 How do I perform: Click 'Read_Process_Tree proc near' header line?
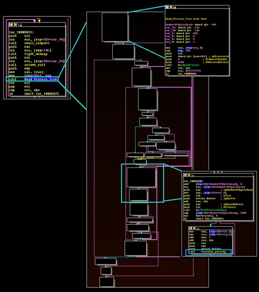point(186,19)
